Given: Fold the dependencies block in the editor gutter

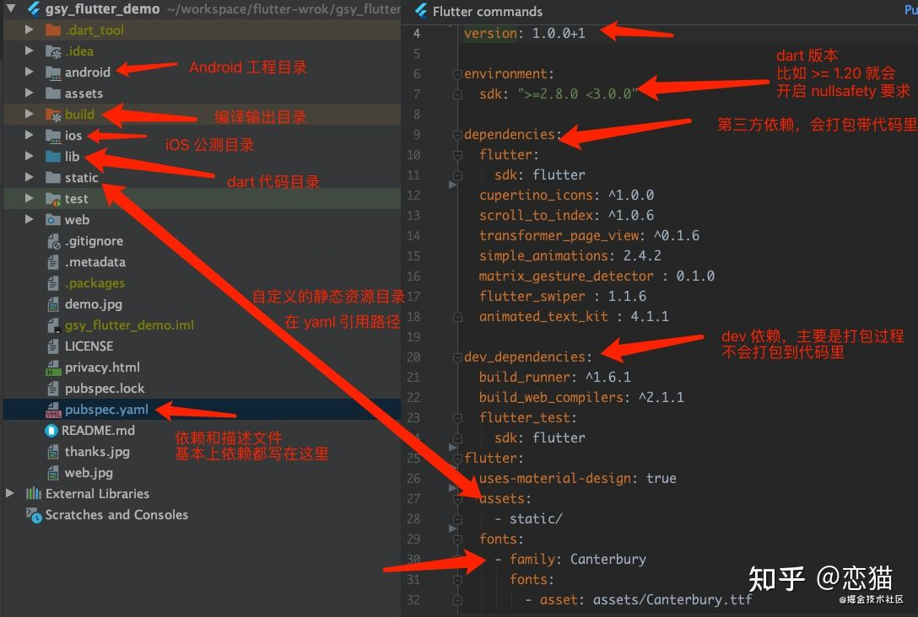Looking at the screenshot, I should (x=457, y=135).
